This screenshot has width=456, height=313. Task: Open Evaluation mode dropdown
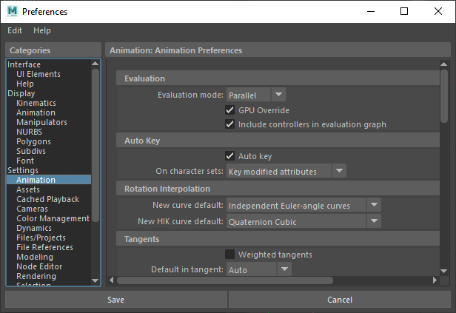click(256, 95)
